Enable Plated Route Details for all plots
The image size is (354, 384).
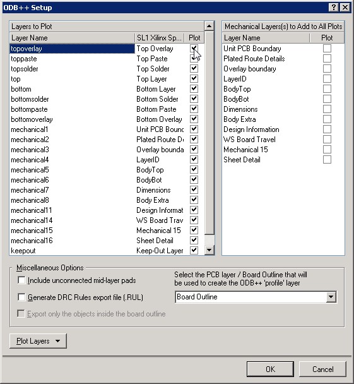pyautogui.click(x=327, y=58)
